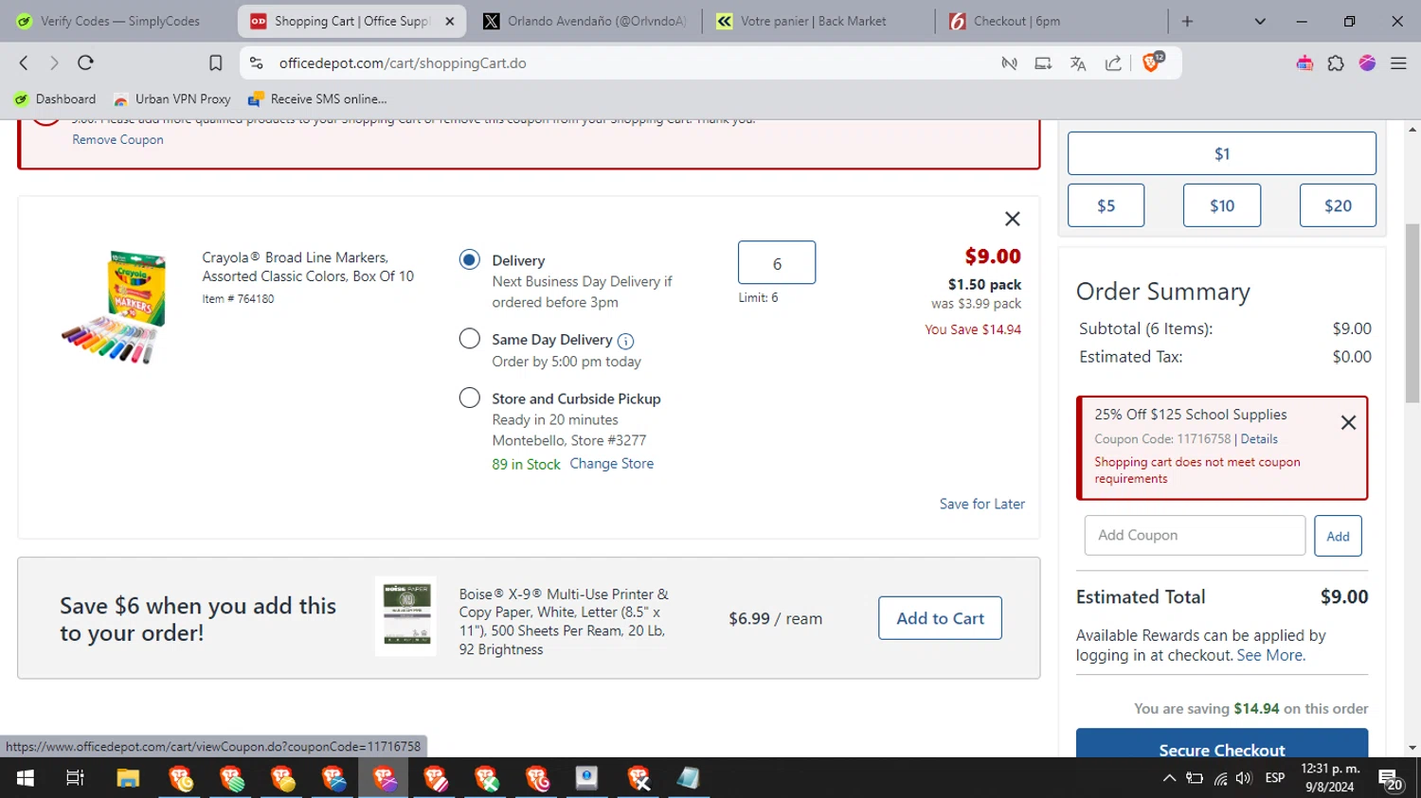Open File Explorer from taskbar
The image size is (1421, 798).
pos(128,778)
